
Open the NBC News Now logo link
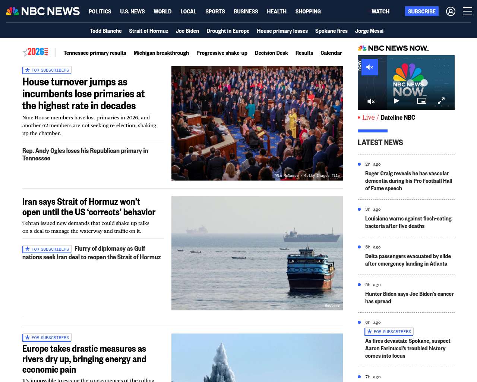[393, 48]
